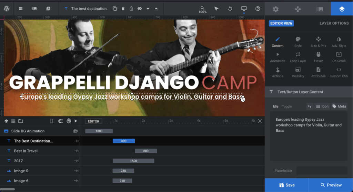Select the Image-0 layer row
Image resolution: width=353 pixels, height=192 pixels.
40,171
